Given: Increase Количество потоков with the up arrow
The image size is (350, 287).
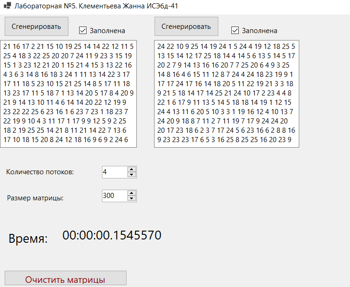Looking at the screenshot, I should point(132,169).
